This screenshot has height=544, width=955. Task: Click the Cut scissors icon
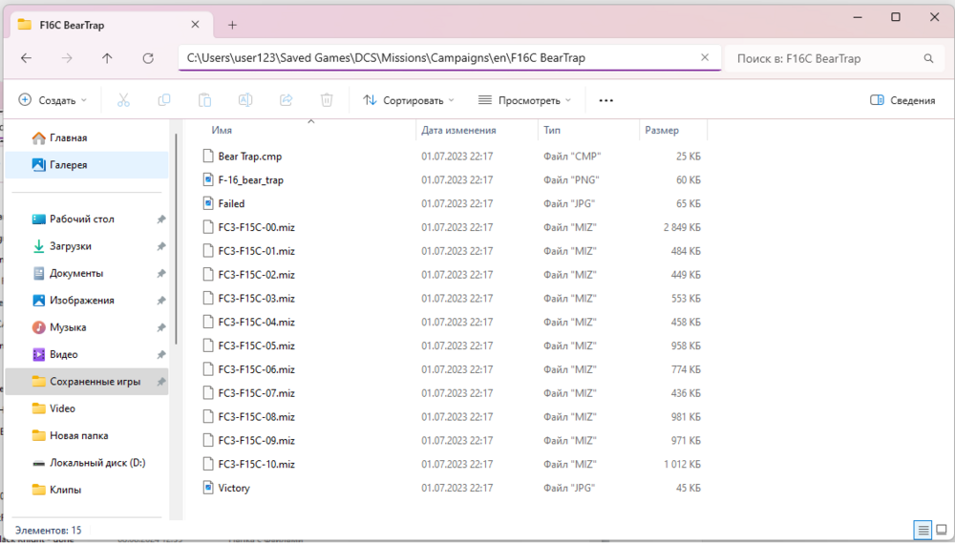pyautogui.click(x=123, y=100)
